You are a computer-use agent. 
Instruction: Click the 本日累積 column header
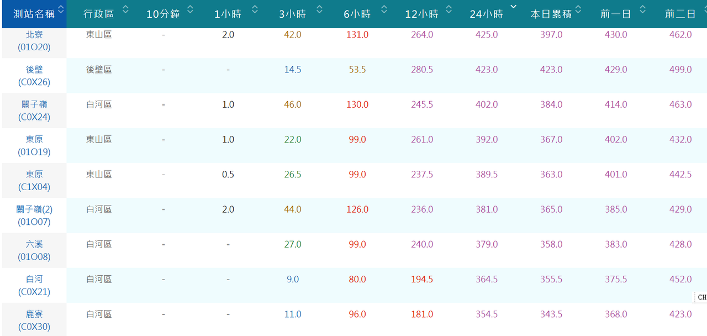click(551, 14)
